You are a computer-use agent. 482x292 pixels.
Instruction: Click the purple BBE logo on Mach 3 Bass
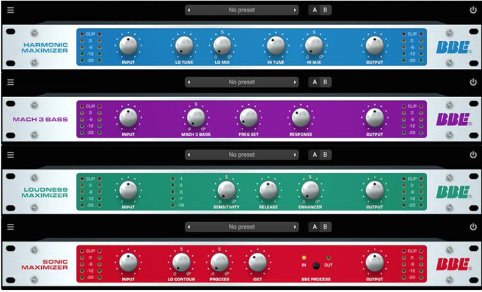454,120
